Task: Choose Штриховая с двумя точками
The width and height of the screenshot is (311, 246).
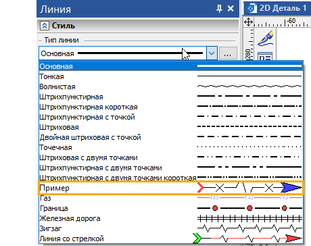Action: (x=171, y=157)
